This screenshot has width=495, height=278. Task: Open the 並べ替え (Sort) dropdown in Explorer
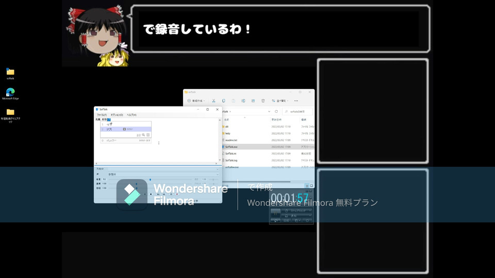pos(280,101)
